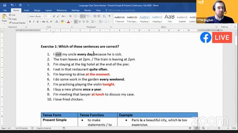Expand the Paste options arrow

click(4, 23)
